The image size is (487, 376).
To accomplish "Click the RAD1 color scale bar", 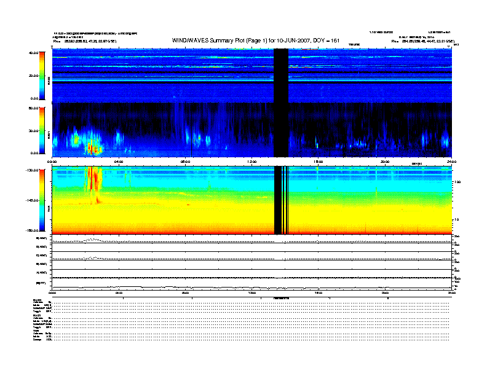I will point(42,131).
